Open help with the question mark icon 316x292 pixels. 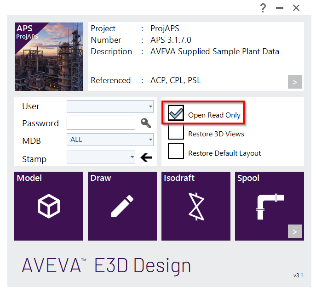[x=263, y=8]
